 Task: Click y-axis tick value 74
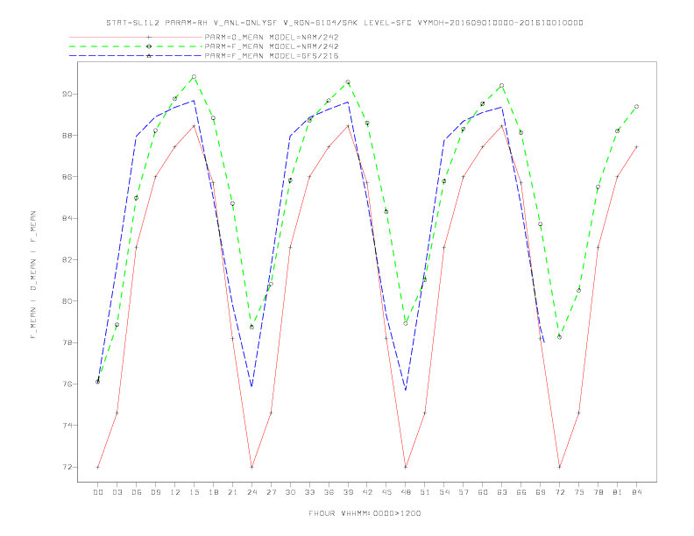[67, 426]
